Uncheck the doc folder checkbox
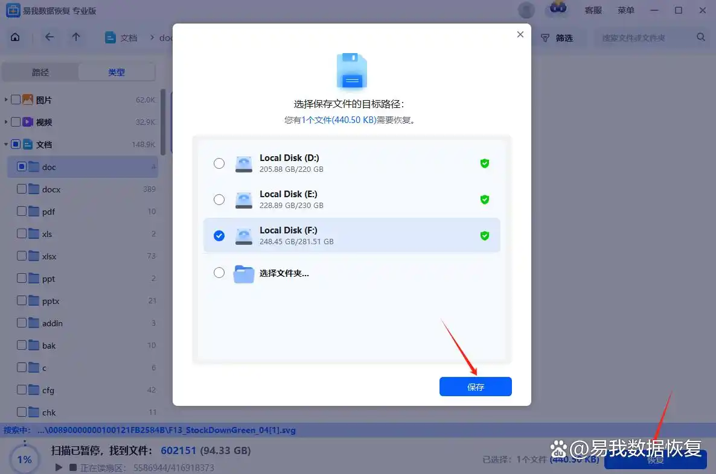Image resolution: width=716 pixels, height=474 pixels. (22, 166)
